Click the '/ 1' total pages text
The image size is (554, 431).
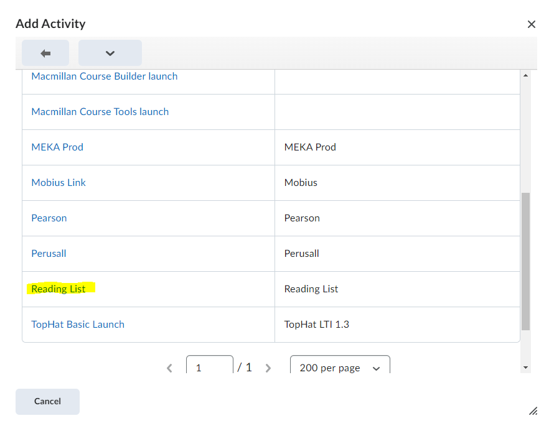[x=245, y=368]
